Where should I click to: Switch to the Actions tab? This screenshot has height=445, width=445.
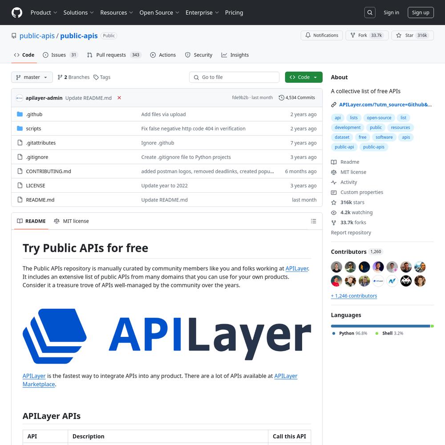[163, 55]
